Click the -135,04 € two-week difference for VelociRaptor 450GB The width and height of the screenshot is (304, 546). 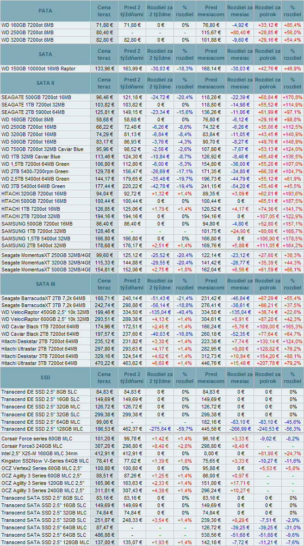click(x=160, y=313)
